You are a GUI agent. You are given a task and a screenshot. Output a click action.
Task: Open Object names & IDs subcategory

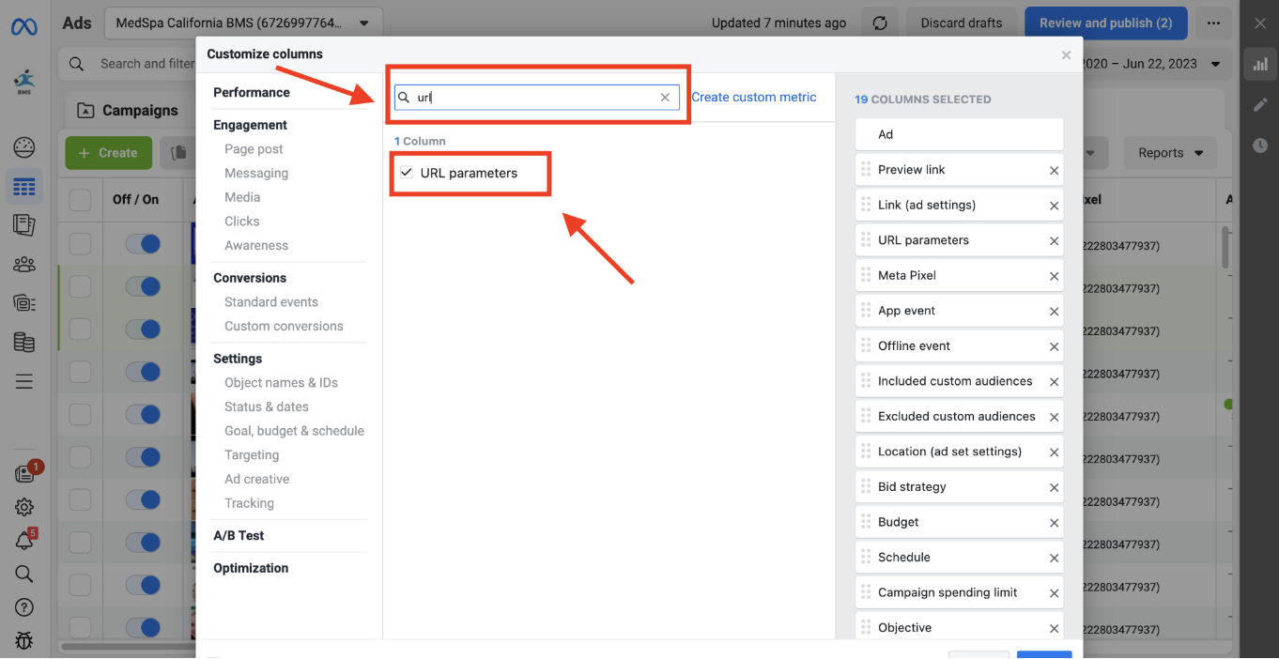tap(281, 382)
